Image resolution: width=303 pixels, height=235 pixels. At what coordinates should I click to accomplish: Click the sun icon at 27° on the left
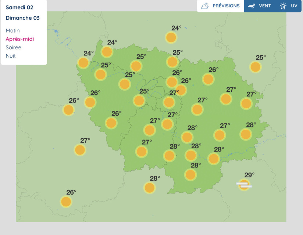click(80, 149)
